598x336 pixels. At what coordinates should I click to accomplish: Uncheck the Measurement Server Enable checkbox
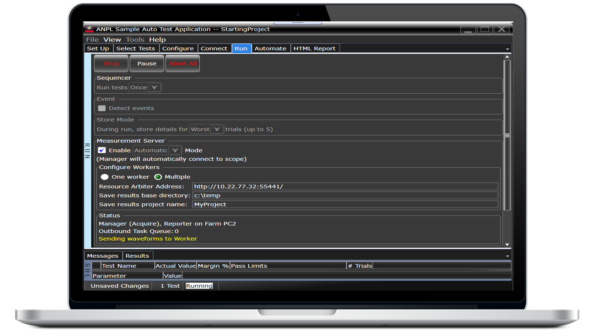point(102,150)
